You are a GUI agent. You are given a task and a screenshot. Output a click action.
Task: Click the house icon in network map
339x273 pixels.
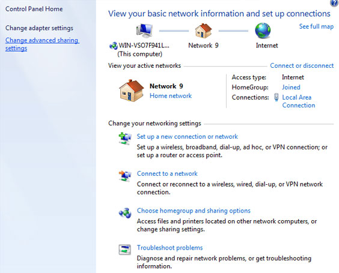pyautogui.click(x=203, y=31)
